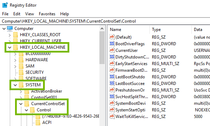
Task: Click the SystemStartOpti value icon
Action: (112, 110)
